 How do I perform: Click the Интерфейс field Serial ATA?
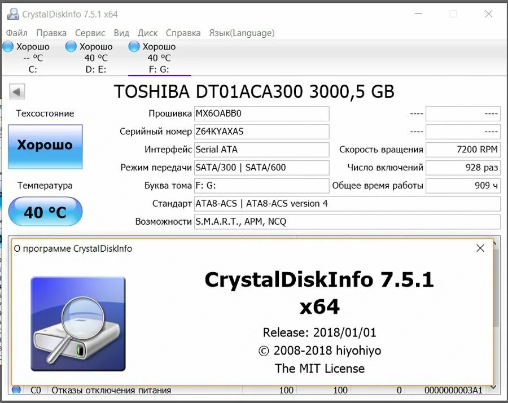point(261,150)
